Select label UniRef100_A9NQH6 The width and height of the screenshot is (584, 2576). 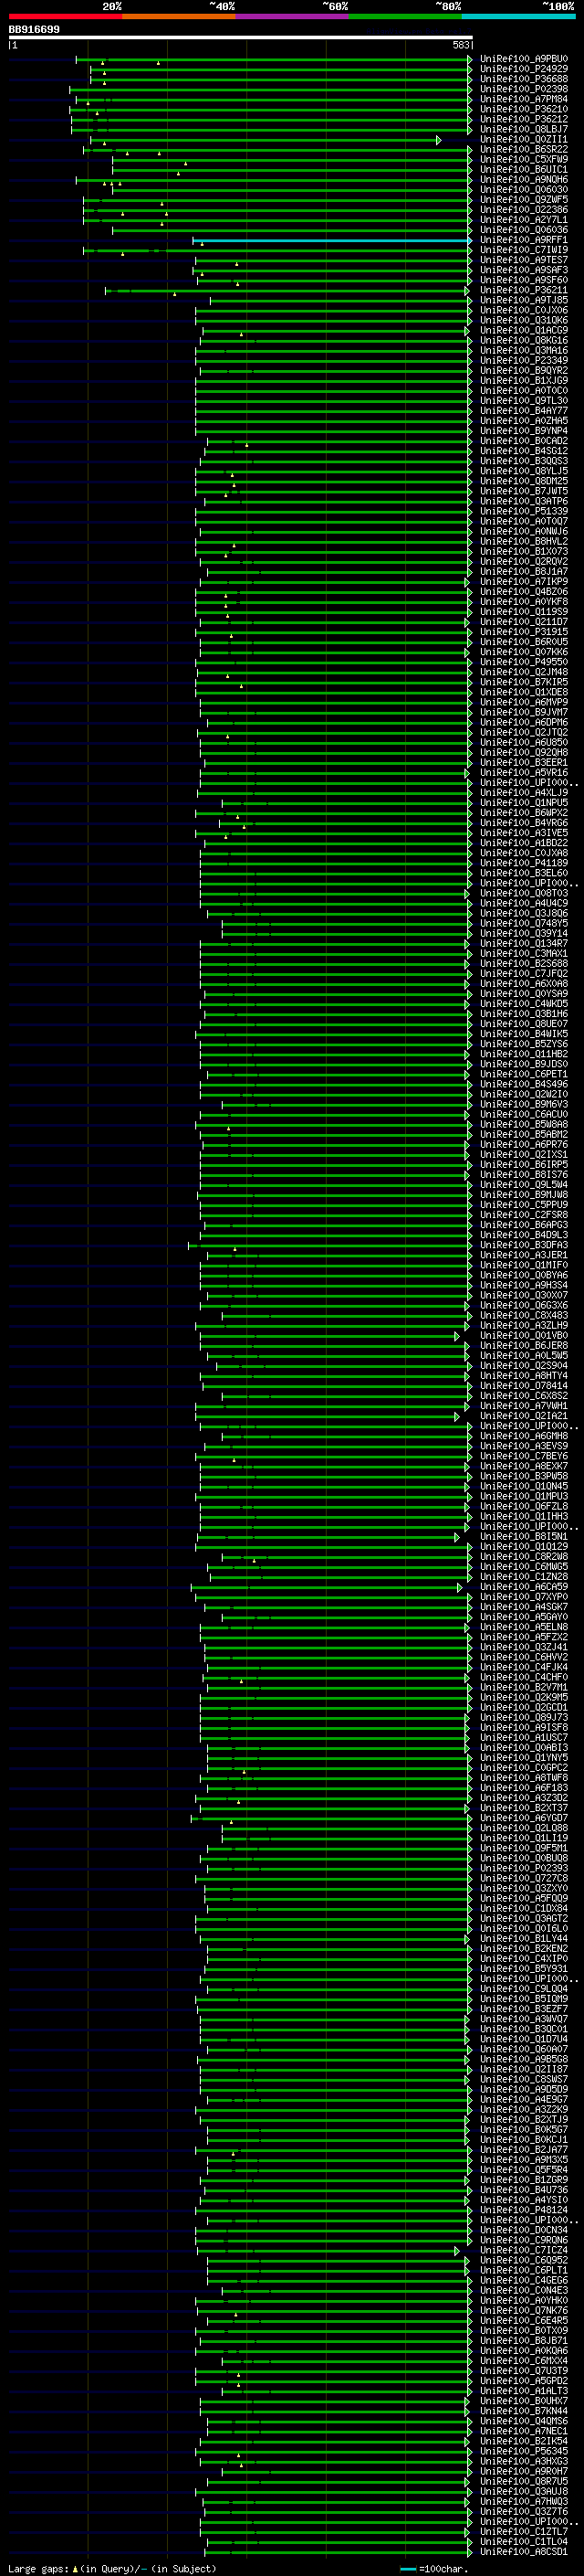tap(523, 180)
